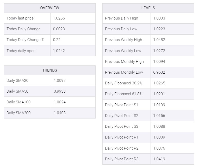Select the Daily Pivot Point S3 value 1.0088
198x167 pixels.
pos(159,126)
